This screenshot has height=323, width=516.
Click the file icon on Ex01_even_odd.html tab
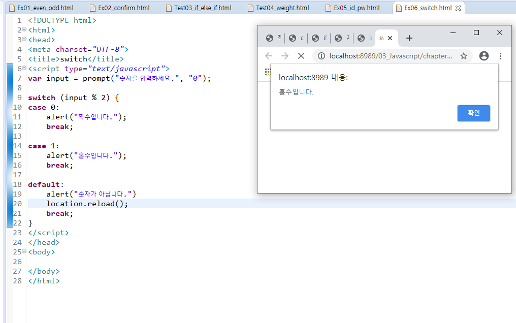[12, 8]
